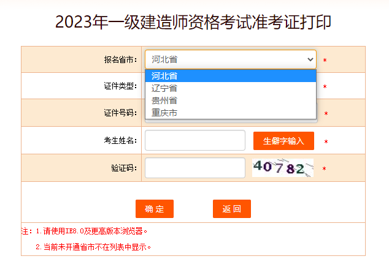Choose 辽宁省 from the province list
The height and width of the screenshot is (267, 389).
tap(230, 88)
